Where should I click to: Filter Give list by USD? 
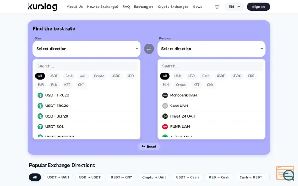[131, 76]
